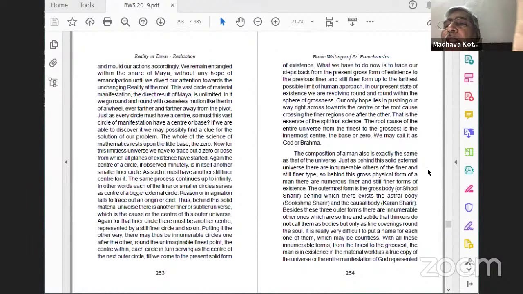523x294 pixels.
Task: Open Find text with the magnifier icon
Action: (x=125, y=22)
